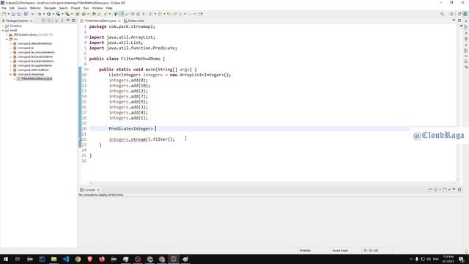Screen dimensions: 469x264
Task: Select FilterMethodDemo.java in Package Explorer
Action: [x=34, y=78]
